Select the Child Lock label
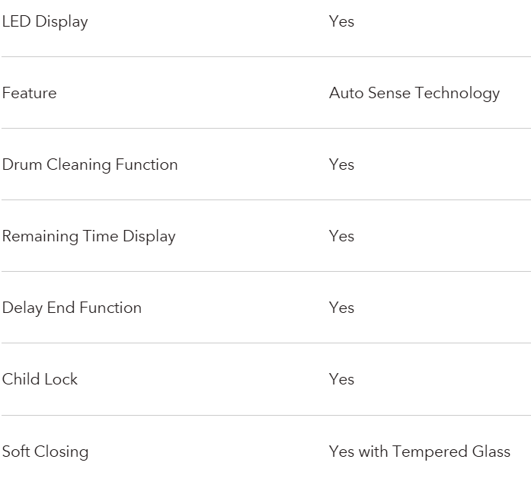 coord(40,379)
